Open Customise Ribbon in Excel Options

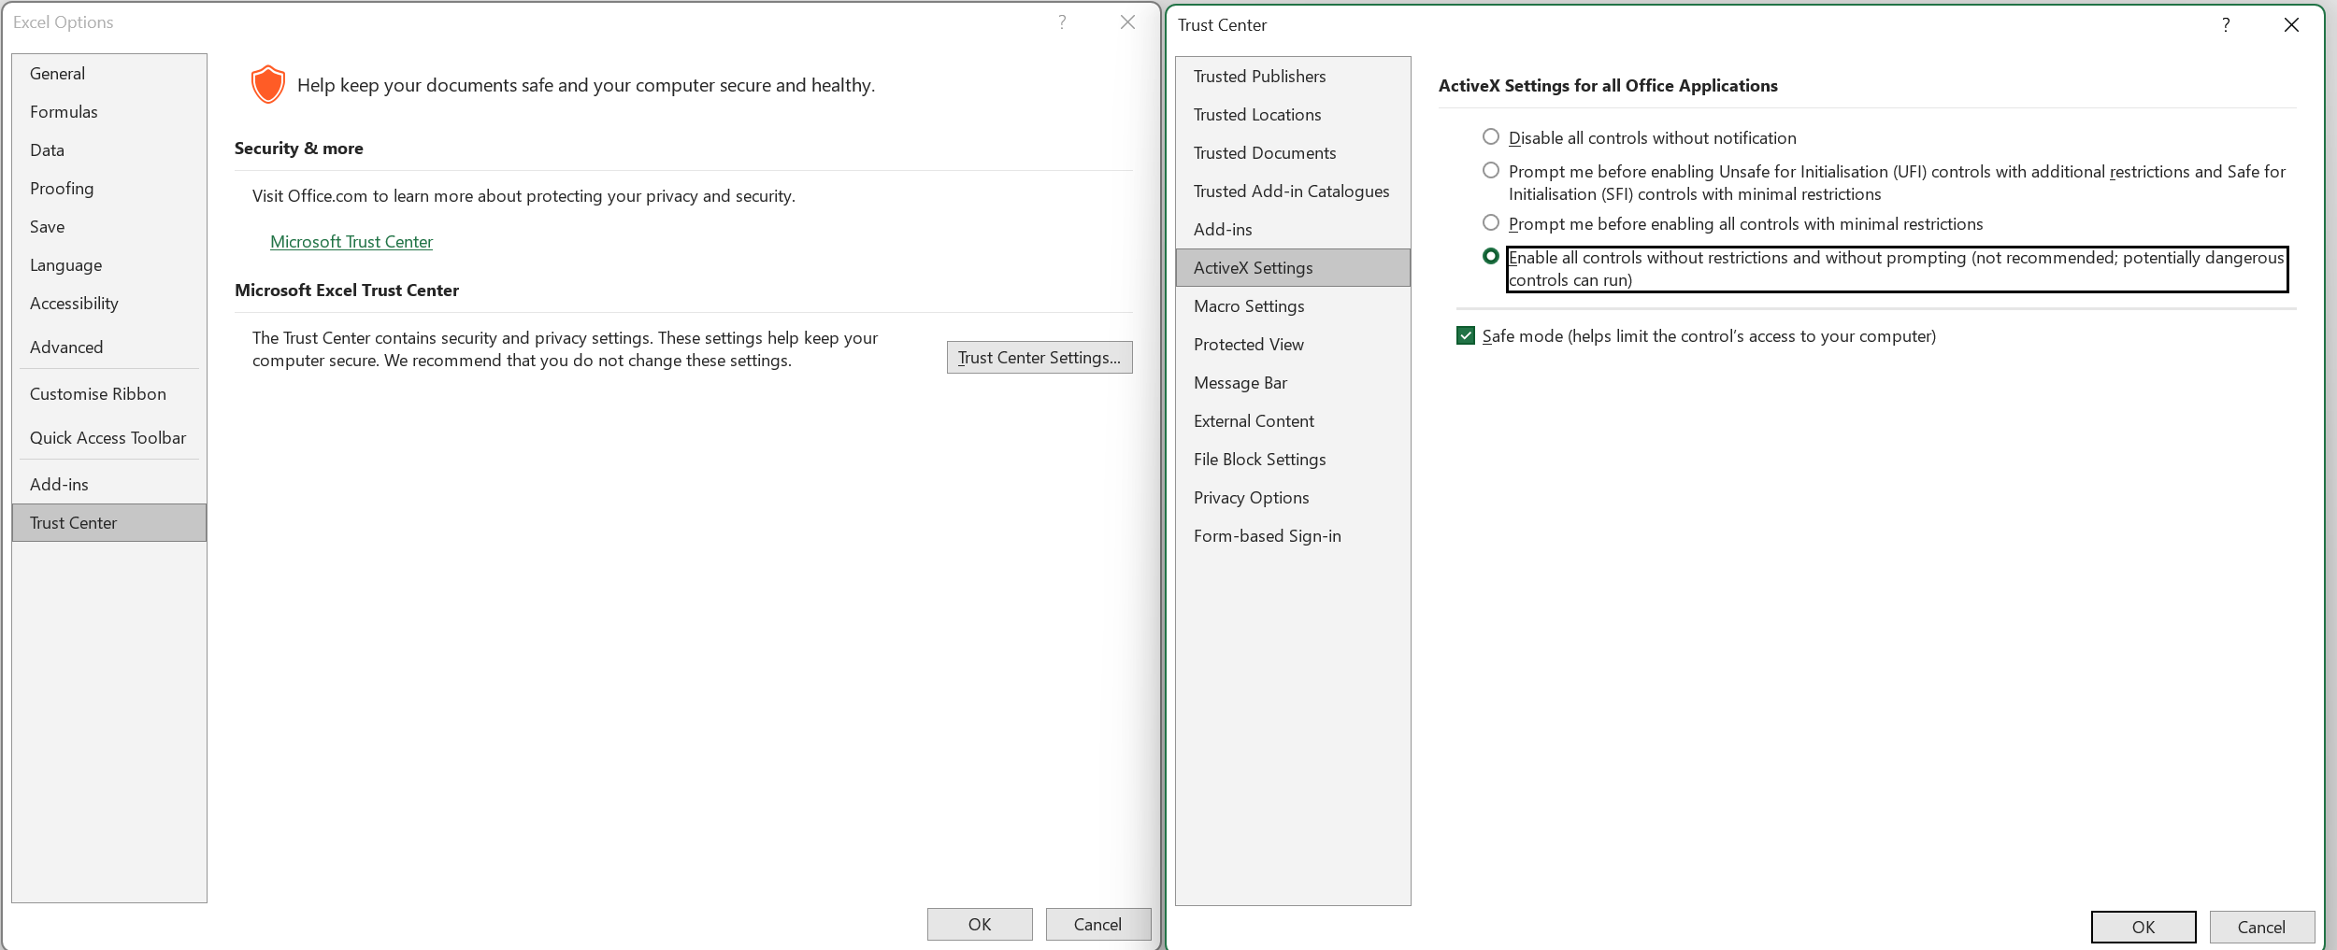click(x=109, y=394)
